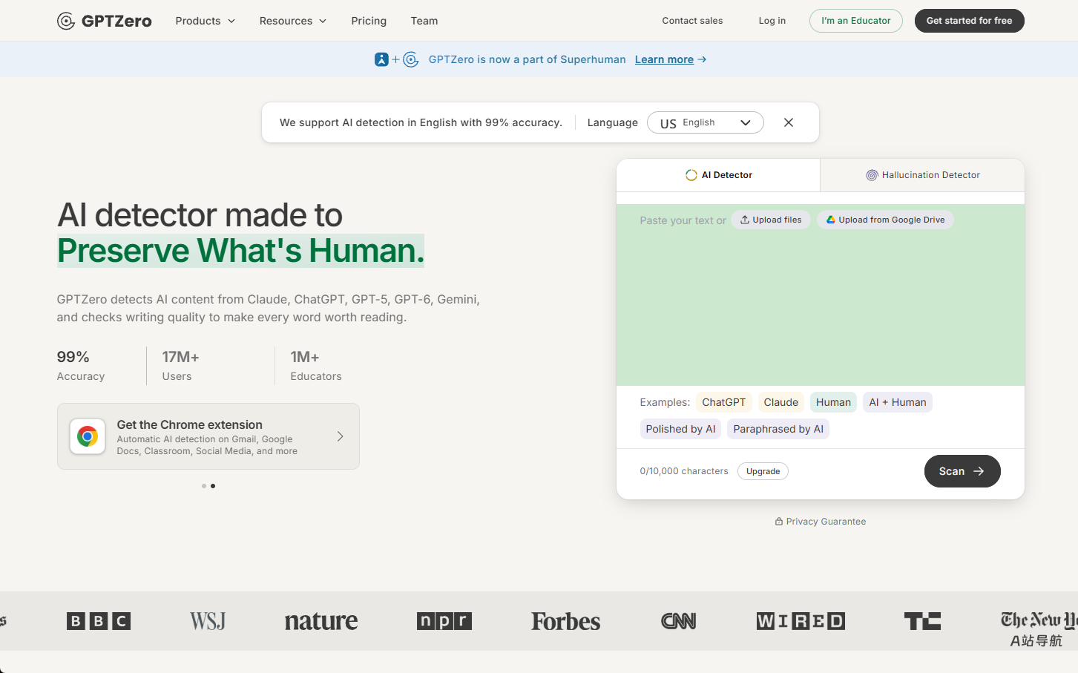This screenshot has width=1078, height=673.
Task: Load the Polished by AI example
Action: [680, 429]
